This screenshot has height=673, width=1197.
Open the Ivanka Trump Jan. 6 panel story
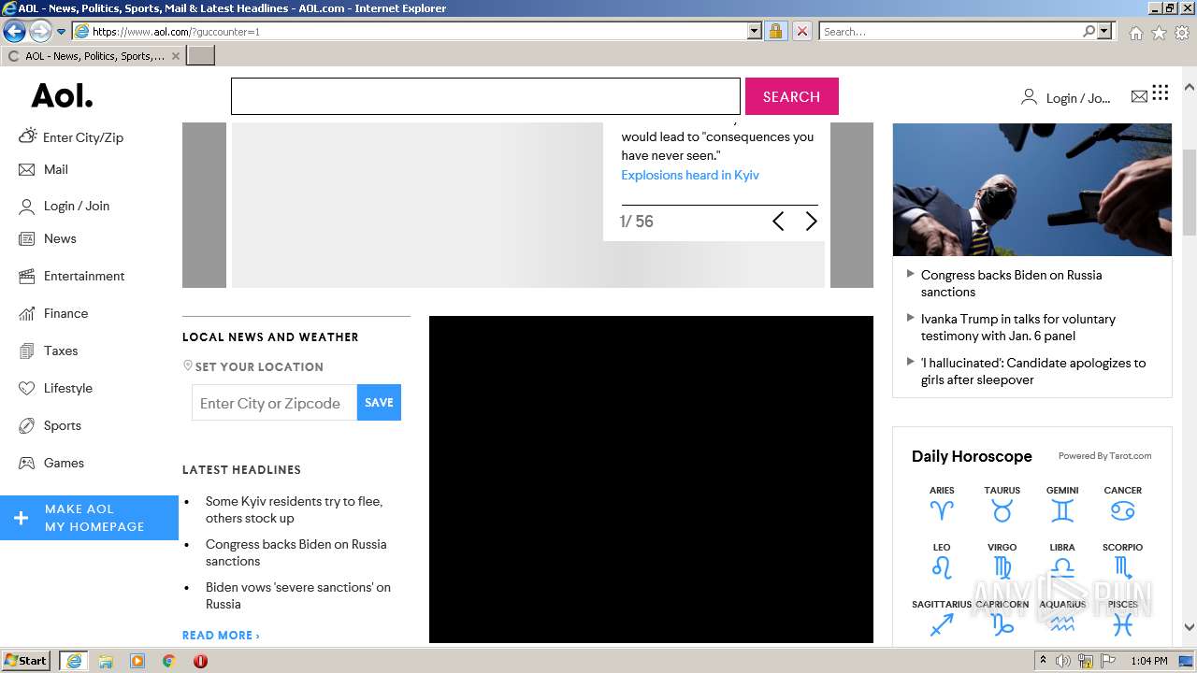(1018, 327)
